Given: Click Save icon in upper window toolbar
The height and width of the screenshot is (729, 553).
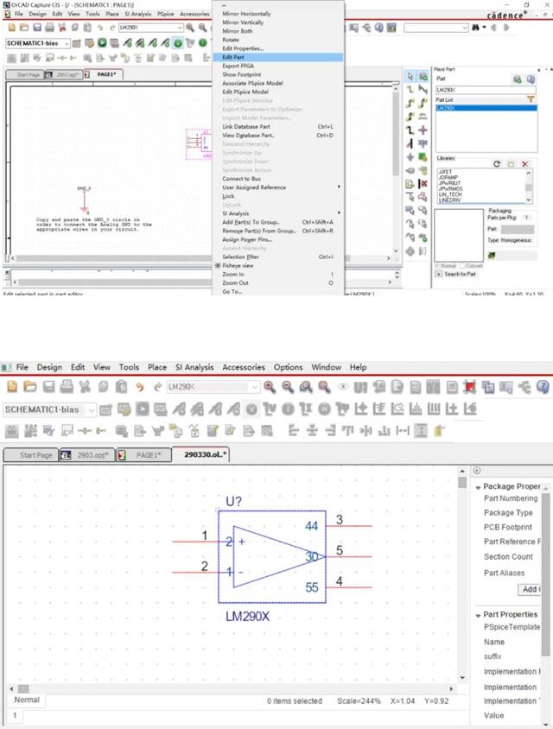Looking at the screenshot, I should pyautogui.click(x=37, y=28).
